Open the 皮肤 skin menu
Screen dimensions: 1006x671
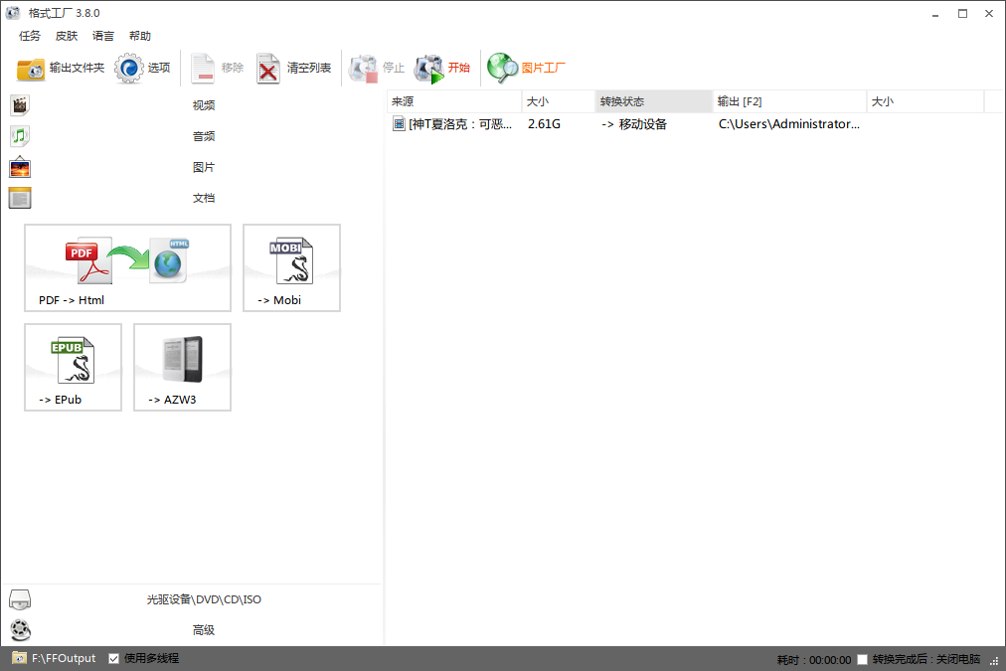point(67,36)
